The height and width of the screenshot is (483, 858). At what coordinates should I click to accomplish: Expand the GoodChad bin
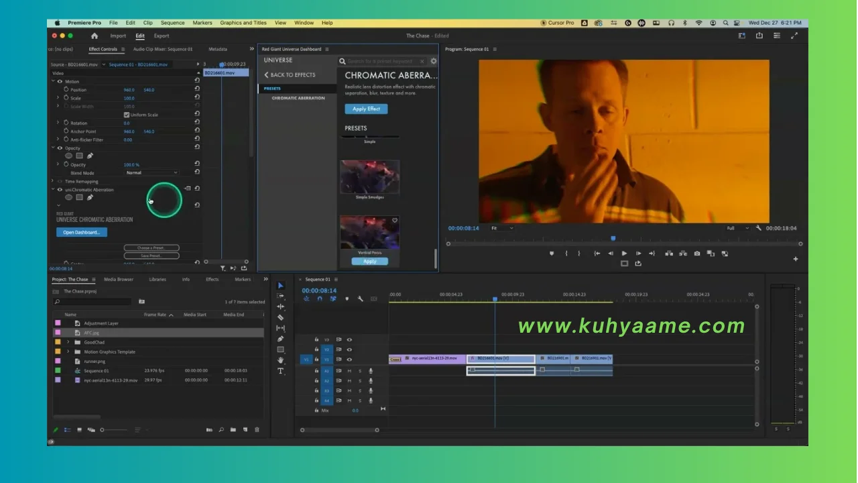point(68,342)
